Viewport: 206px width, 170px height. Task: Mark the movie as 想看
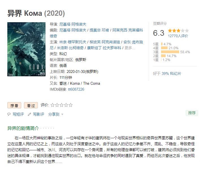(14, 105)
